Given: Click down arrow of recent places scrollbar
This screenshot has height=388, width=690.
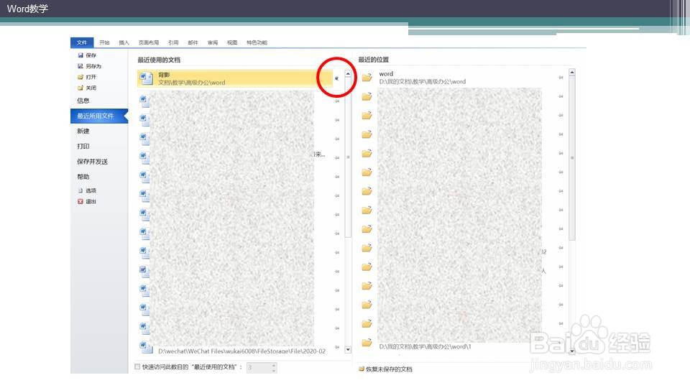Looking at the screenshot, I should click(x=572, y=351).
